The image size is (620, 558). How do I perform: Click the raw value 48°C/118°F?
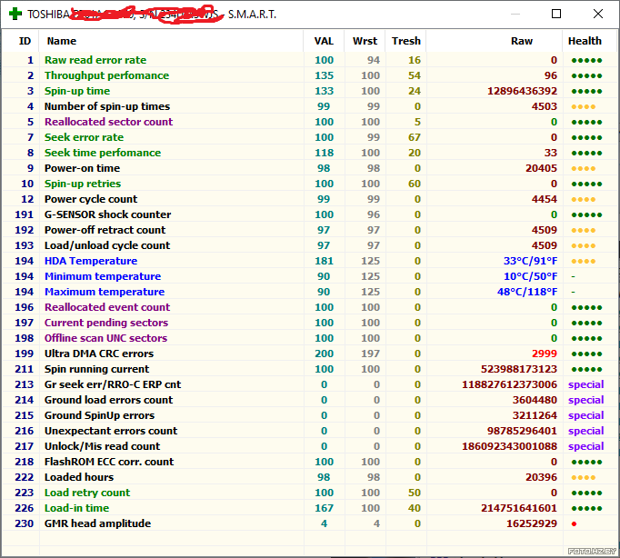tap(527, 292)
